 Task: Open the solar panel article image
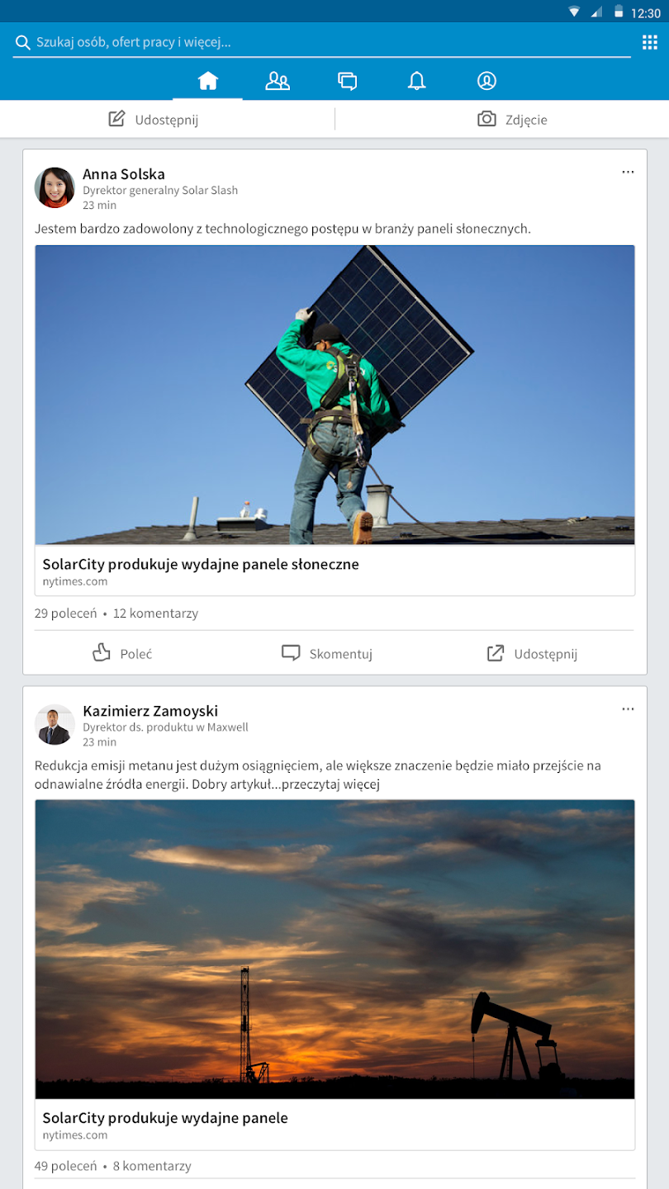pos(334,395)
